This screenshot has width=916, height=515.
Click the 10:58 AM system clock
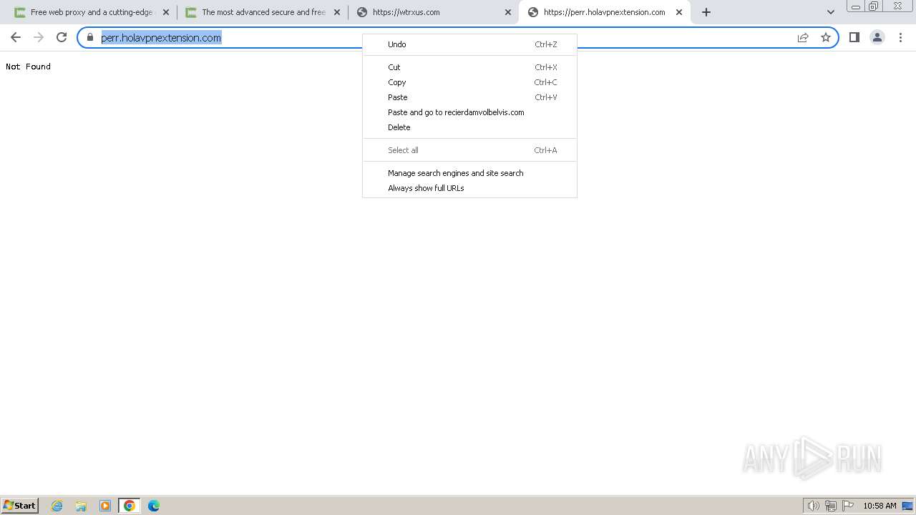pos(880,506)
